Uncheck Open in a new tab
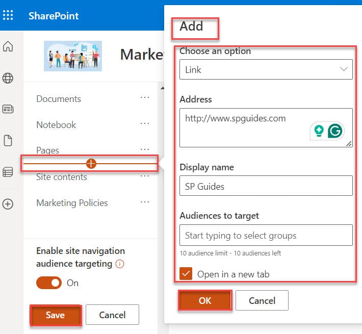Viewport: 362px width, 334px height. (x=186, y=273)
